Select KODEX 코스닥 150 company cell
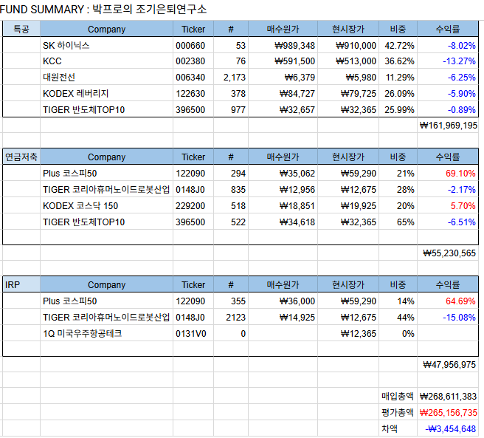 point(106,205)
